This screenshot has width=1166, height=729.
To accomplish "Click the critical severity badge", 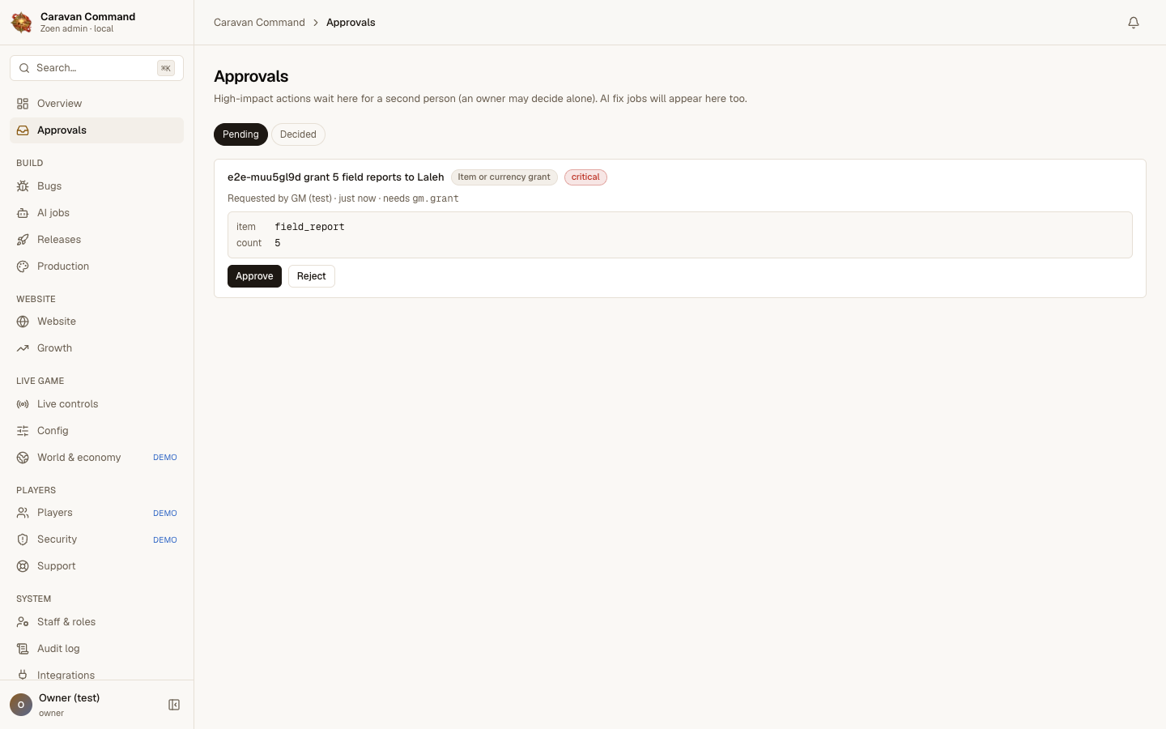I will pos(585,177).
